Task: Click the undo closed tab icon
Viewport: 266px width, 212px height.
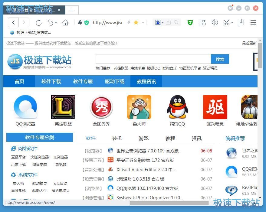Action: click(x=50, y=22)
